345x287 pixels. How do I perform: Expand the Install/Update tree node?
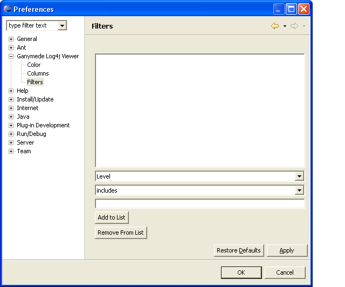(x=11, y=100)
